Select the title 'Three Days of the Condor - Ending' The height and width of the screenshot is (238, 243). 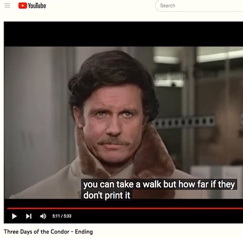tap(48, 232)
